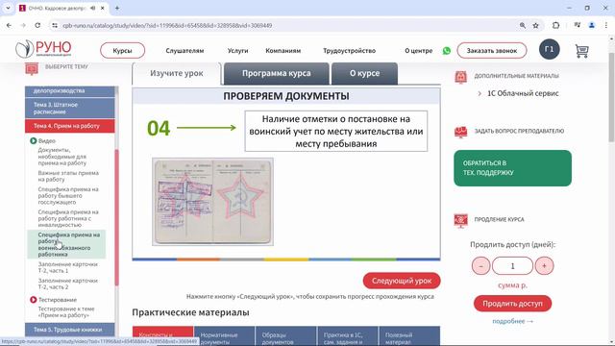Open the browser extensions puzzle icon
This screenshot has width=615, height=346.
(x=555, y=25)
